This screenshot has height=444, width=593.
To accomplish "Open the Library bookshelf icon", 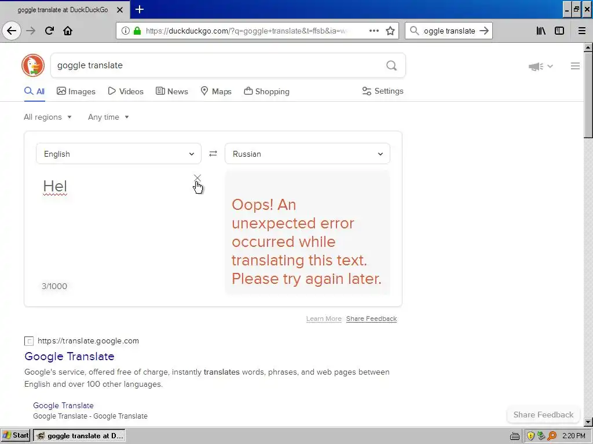I will coord(541,31).
